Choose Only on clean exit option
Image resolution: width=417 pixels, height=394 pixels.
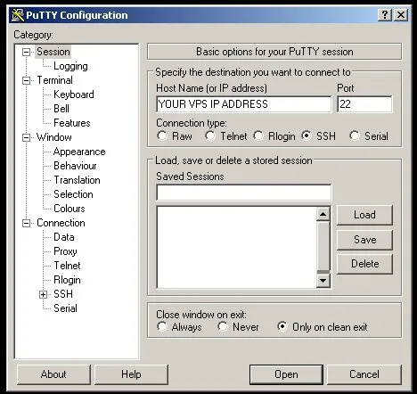click(282, 326)
